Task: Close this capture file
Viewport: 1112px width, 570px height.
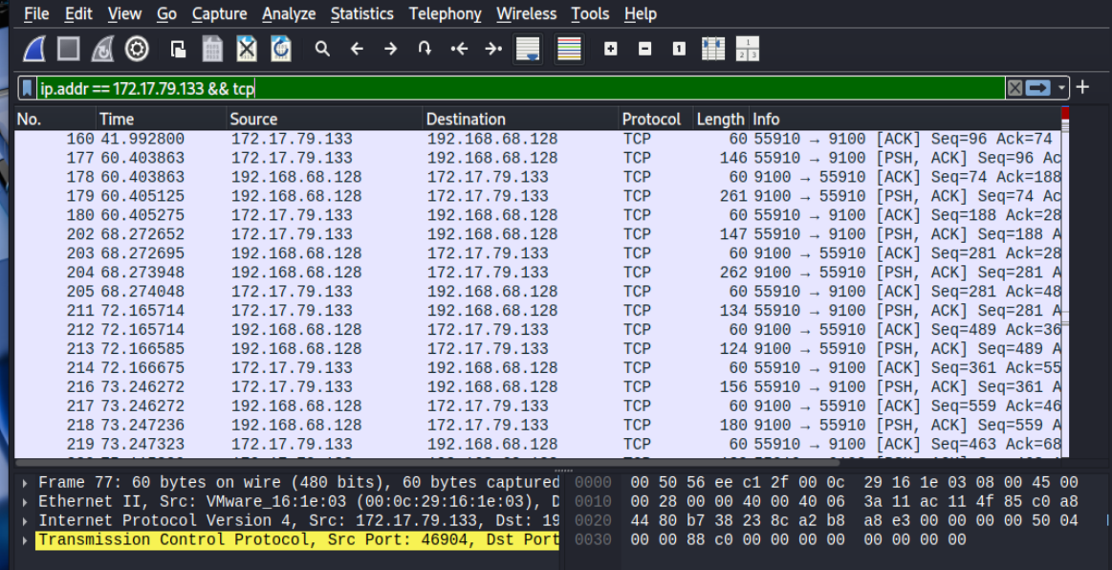Action: point(246,49)
